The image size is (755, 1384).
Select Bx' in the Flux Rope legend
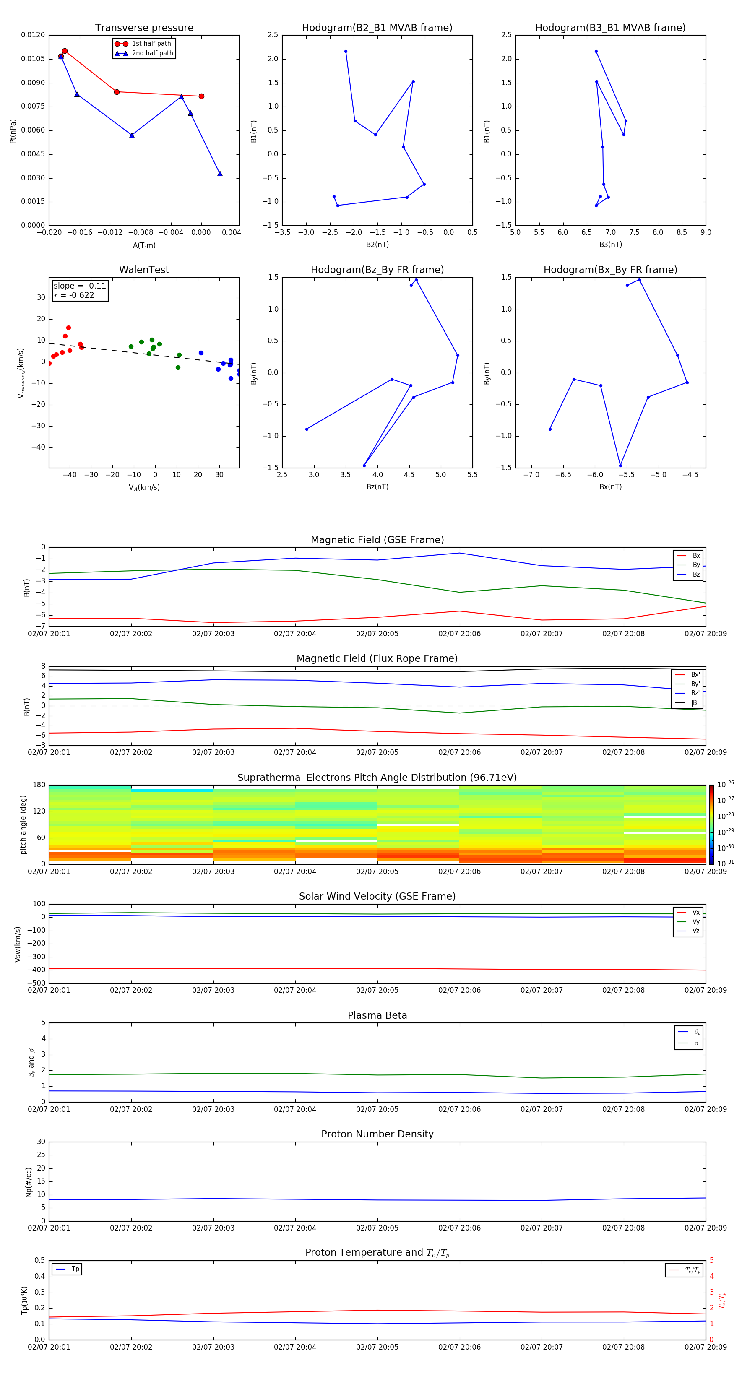(687, 675)
